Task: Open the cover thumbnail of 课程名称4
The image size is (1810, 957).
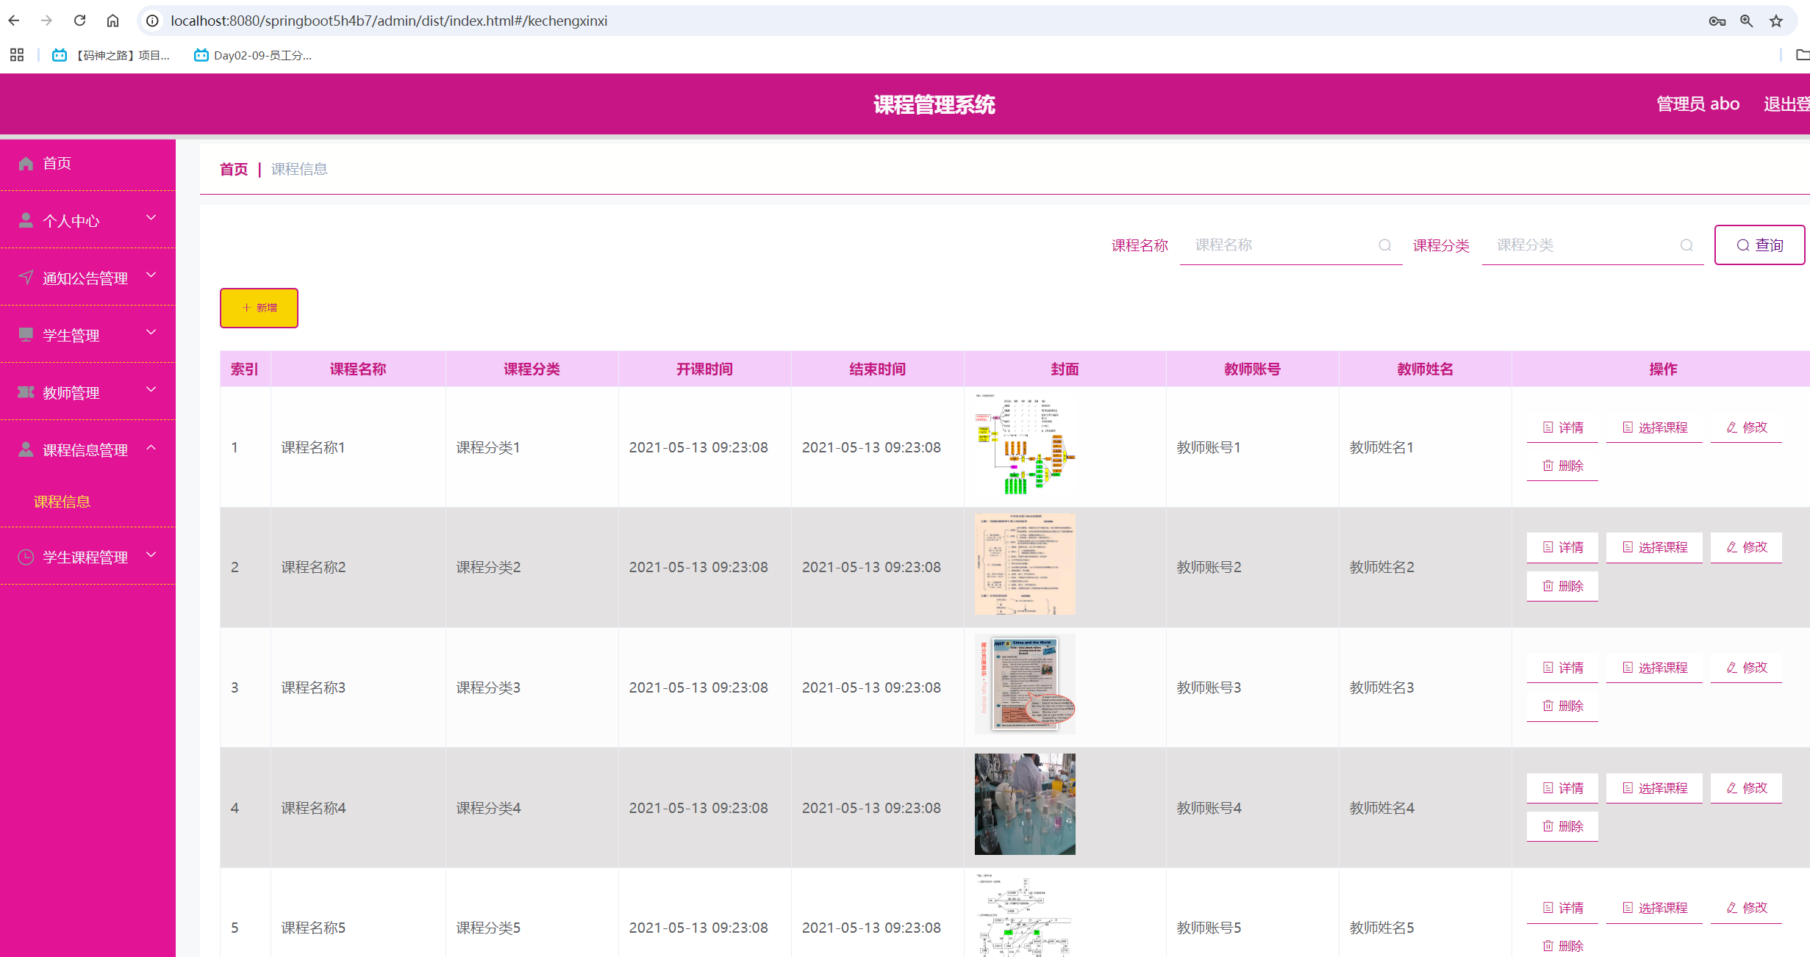Action: [1024, 803]
